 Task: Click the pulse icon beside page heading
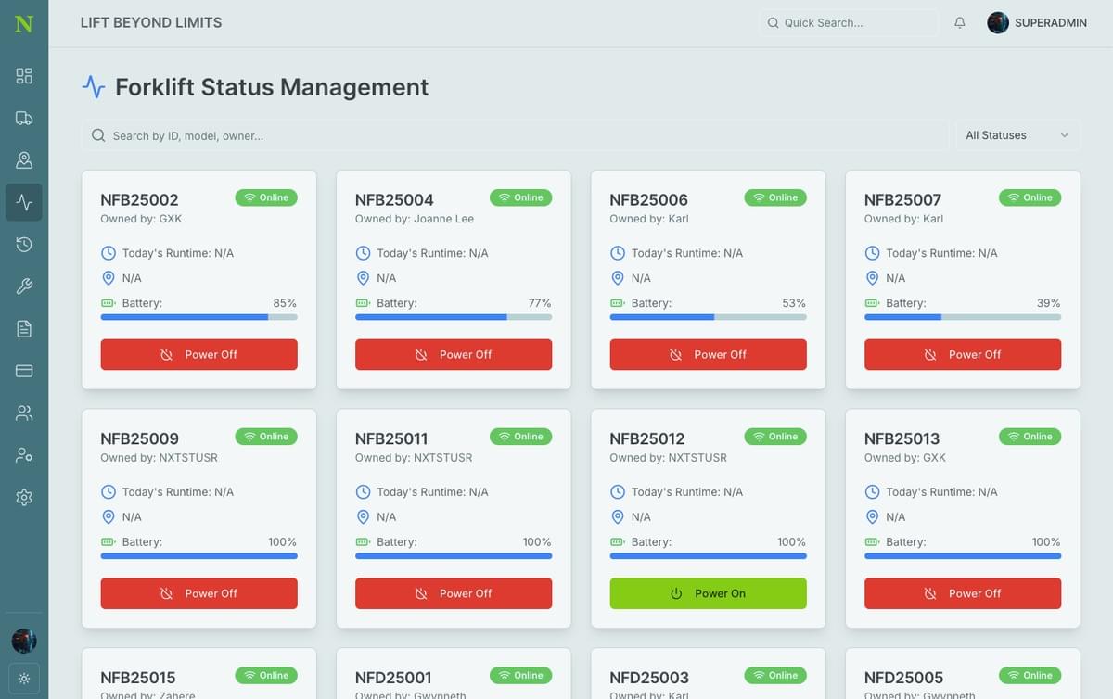tap(94, 87)
